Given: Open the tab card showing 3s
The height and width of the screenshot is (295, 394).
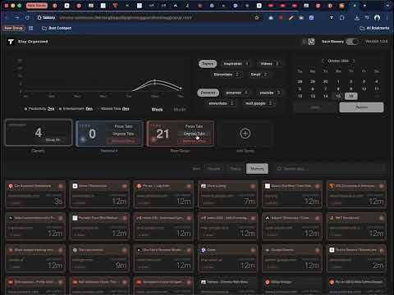Looking at the screenshot, I should coord(35,194).
